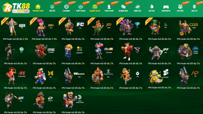Open the PG slot provider
Image resolution: width=203 pixels, height=114 pixels.
coord(15,29)
